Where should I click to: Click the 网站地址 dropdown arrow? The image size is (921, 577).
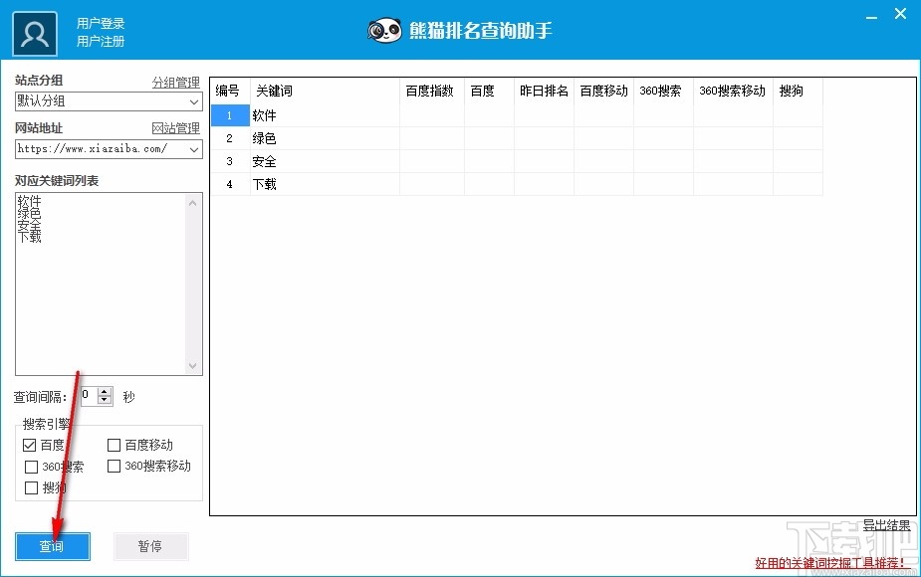click(x=193, y=149)
